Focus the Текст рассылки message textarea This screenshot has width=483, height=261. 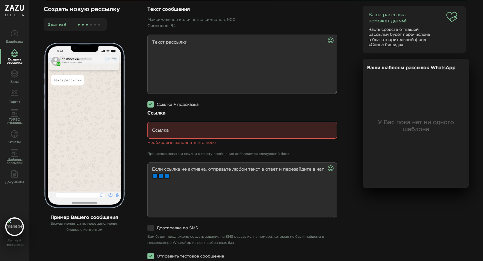(x=242, y=64)
